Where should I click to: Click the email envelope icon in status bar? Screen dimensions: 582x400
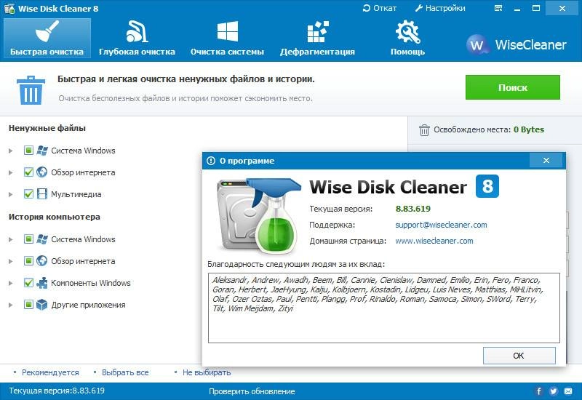[568, 391]
